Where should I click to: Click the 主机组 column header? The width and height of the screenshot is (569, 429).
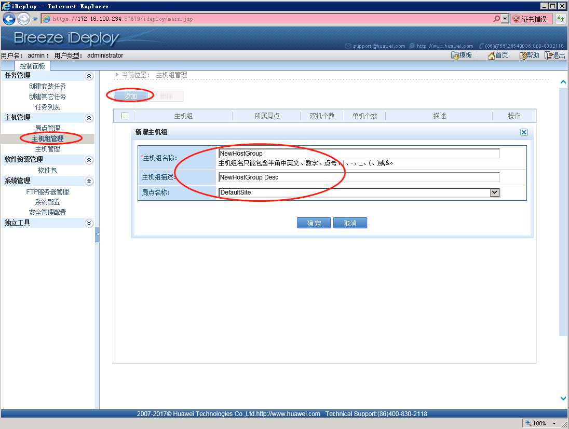pos(183,116)
